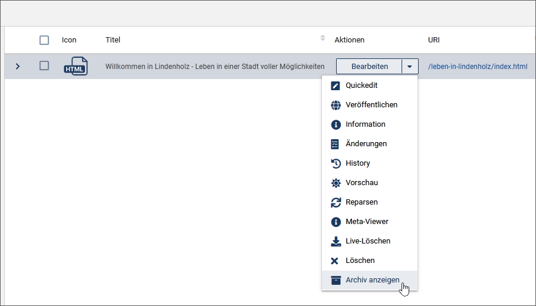Click the Archiv anzeigen box icon
Image resolution: width=536 pixels, height=306 pixels.
click(336, 281)
